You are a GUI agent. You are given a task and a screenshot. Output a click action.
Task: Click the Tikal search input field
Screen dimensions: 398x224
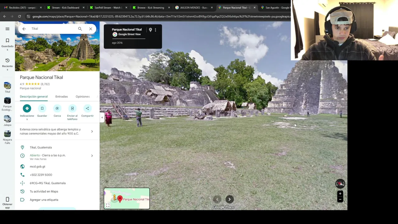[x=52, y=29]
